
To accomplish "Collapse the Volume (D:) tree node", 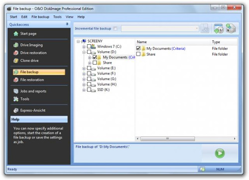I will point(84,52).
